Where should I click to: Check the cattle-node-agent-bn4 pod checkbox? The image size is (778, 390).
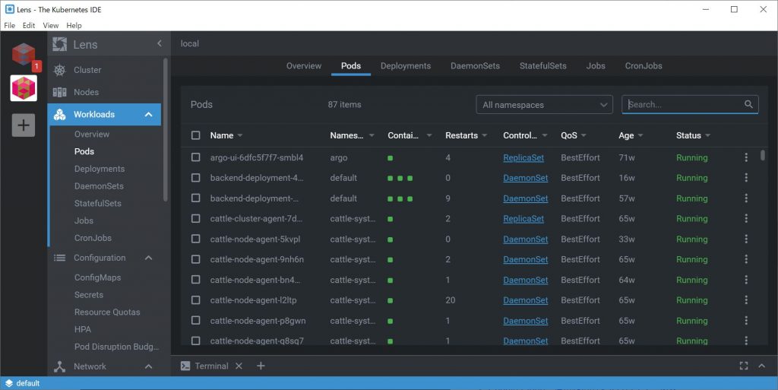point(196,279)
